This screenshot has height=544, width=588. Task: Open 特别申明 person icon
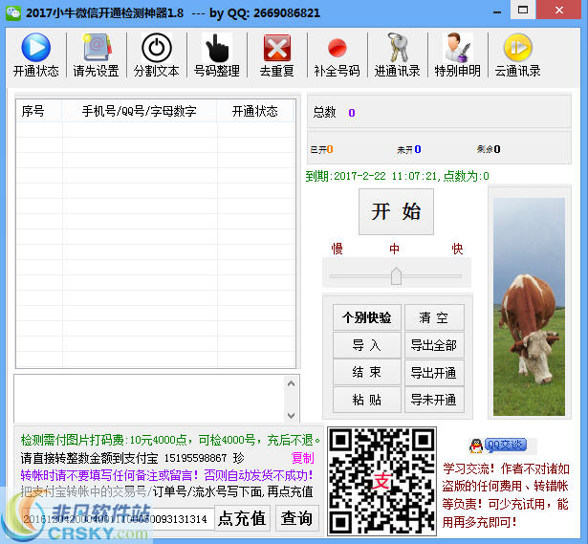click(458, 47)
